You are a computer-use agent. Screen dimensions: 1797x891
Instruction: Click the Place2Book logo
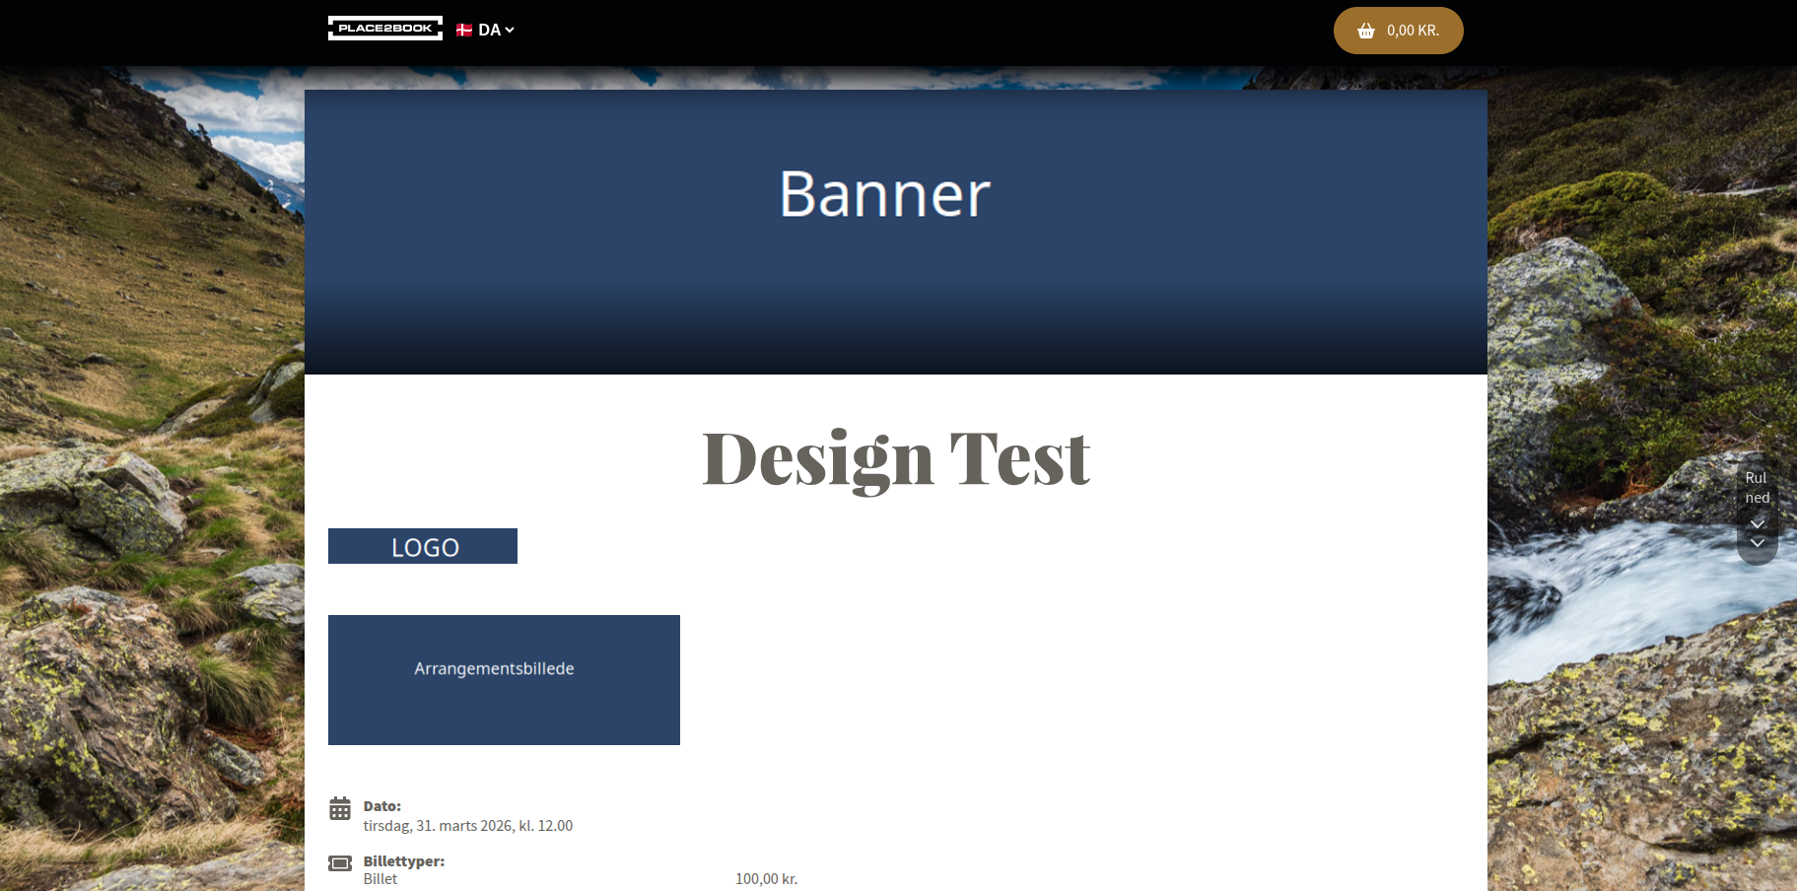click(384, 29)
